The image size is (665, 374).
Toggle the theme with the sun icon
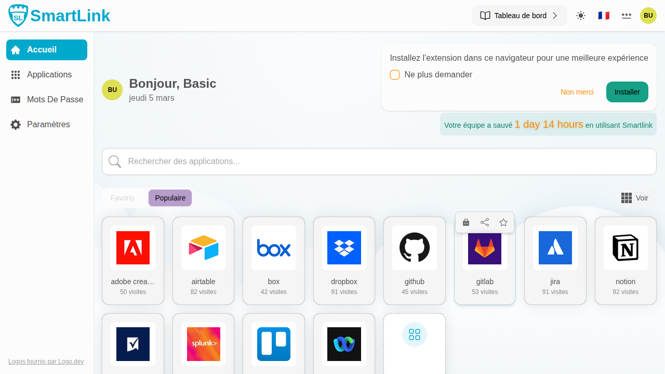(580, 16)
